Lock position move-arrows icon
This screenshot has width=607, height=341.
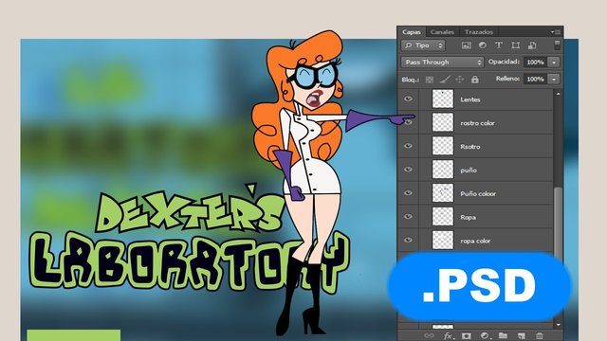[x=459, y=80]
